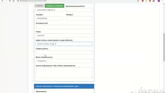Image resolution: width=165 pixels, height=93 pixels.
Task: Reload the page with the refresh icon
Action: [x=10, y=1]
